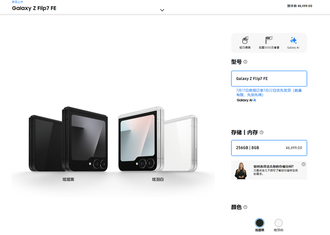Expand the Galaxy Z Flip7 FE header chevron
The height and width of the screenshot is (235, 330).
[x=162, y=10]
